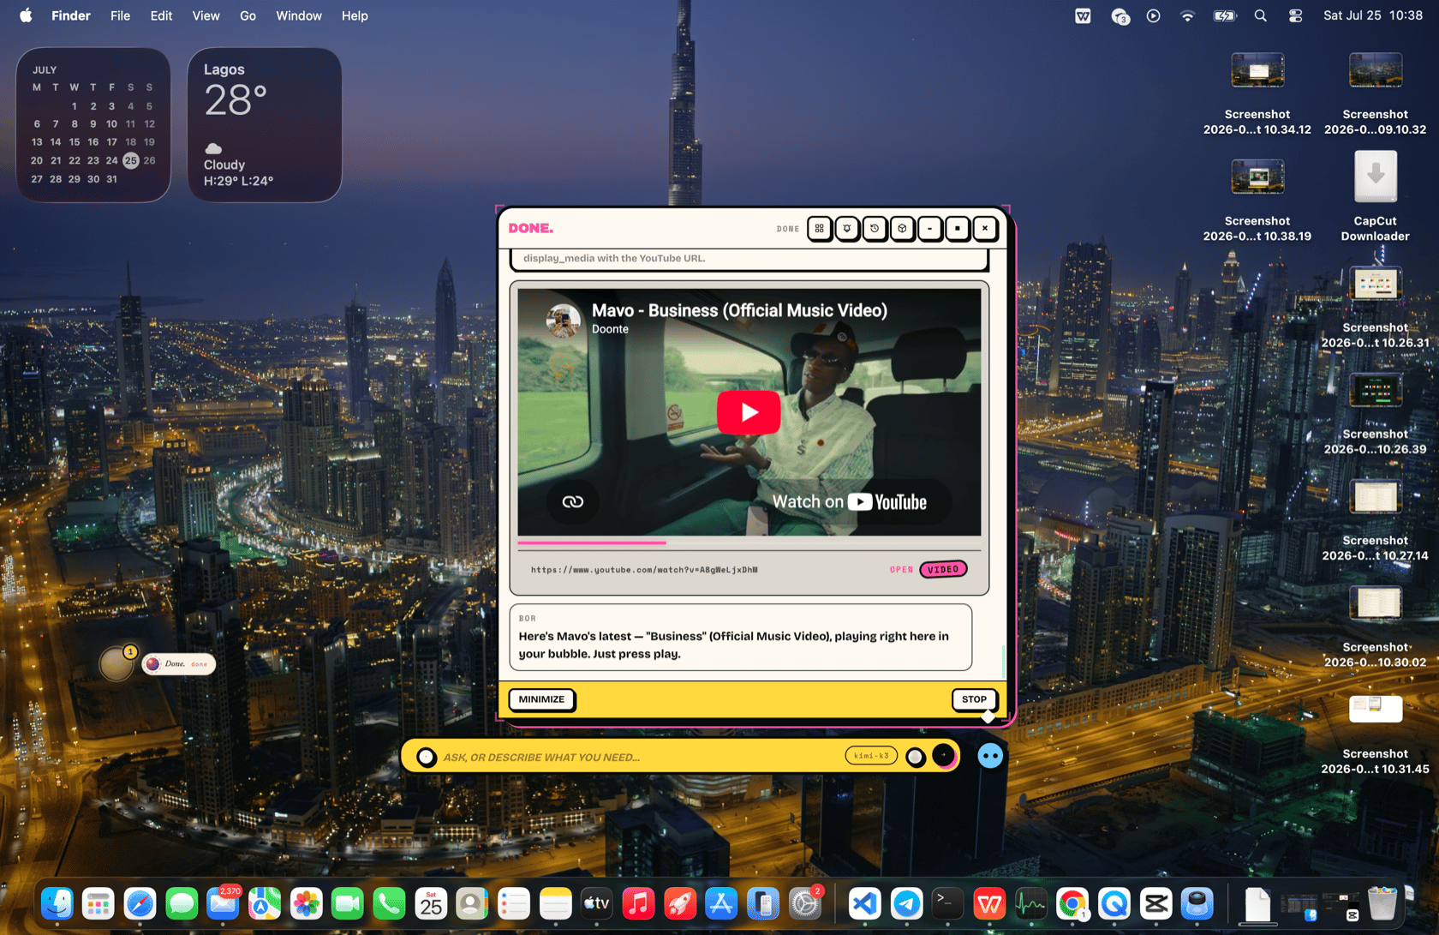
Task: Open the Help menu
Action: [355, 15]
